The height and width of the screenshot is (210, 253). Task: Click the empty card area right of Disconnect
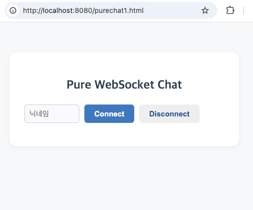click(x=219, y=113)
